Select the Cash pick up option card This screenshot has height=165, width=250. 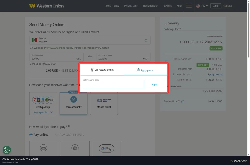pos(43,103)
